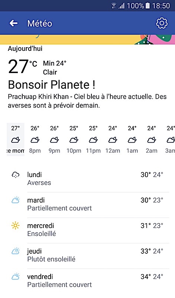
Task: Select the 10pm hourly forecast
Action: (x=74, y=139)
